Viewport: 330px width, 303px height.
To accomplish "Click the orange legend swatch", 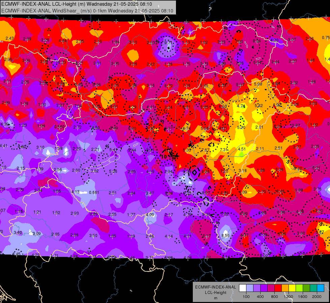I will coord(285,288).
